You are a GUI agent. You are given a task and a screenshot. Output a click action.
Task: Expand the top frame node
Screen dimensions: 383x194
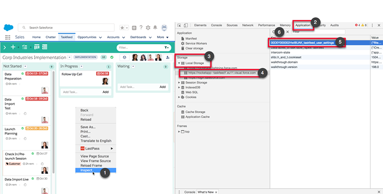(179, 132)
